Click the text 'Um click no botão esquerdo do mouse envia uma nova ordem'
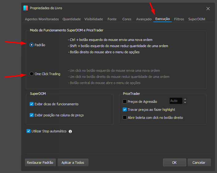Screen dimensions: 217x173 click(x=115, y=70)
